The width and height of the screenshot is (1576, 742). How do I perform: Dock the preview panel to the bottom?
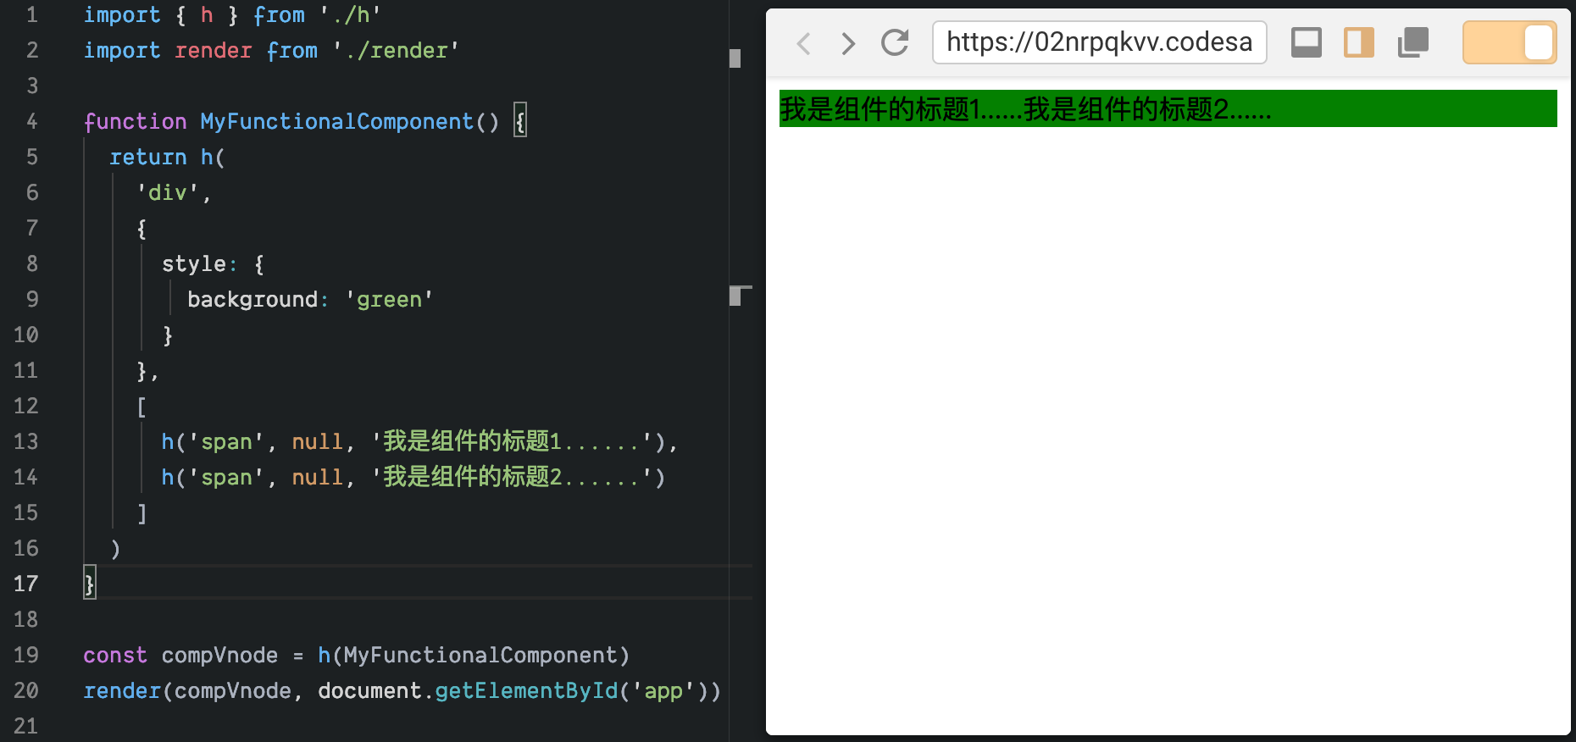1306,42
